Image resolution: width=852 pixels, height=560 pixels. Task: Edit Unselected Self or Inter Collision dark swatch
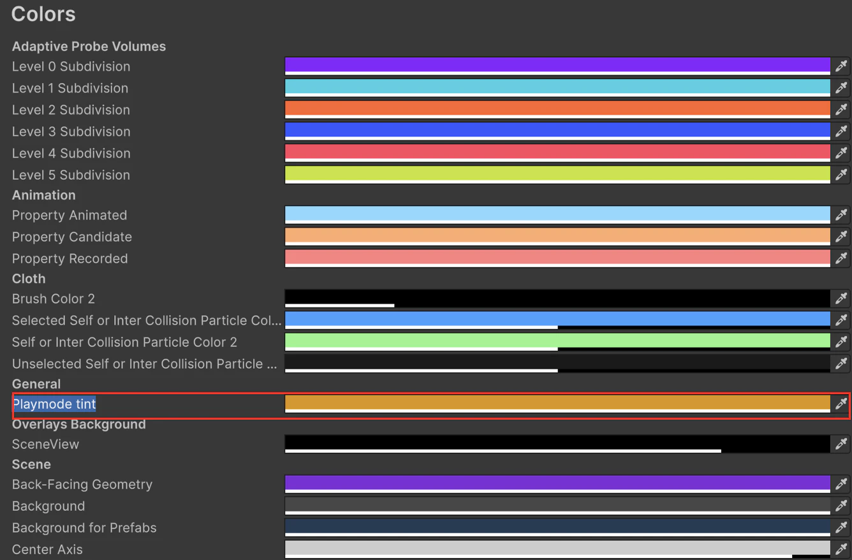click(557, 364)
